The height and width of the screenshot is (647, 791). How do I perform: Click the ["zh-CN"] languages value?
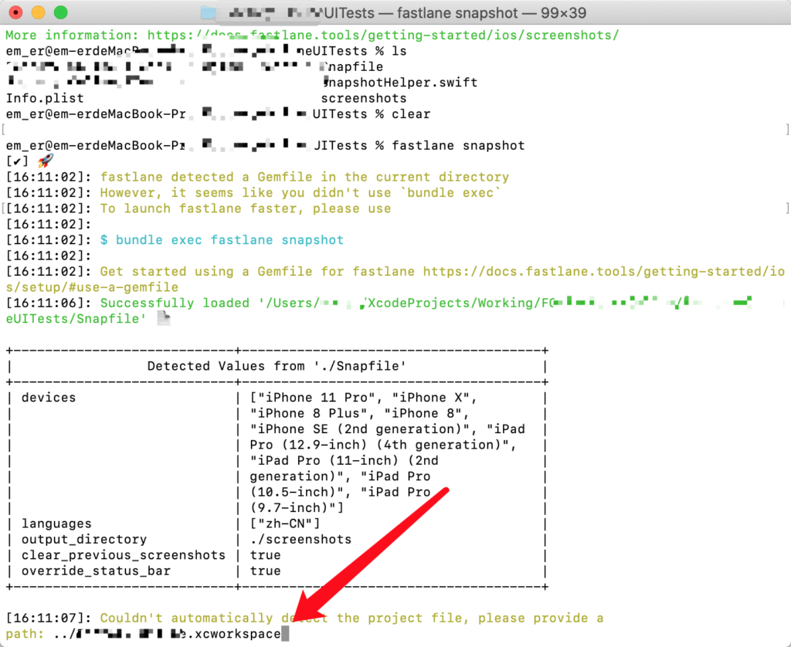coord(285,524)
